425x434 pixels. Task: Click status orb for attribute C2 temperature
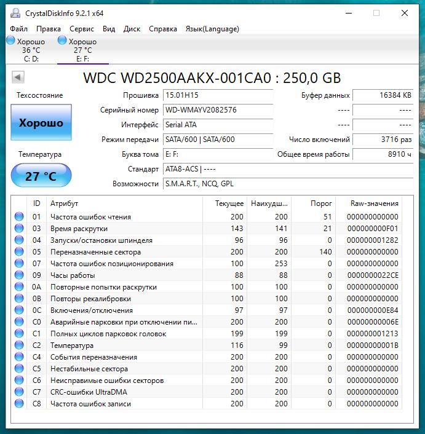point(19,345)
